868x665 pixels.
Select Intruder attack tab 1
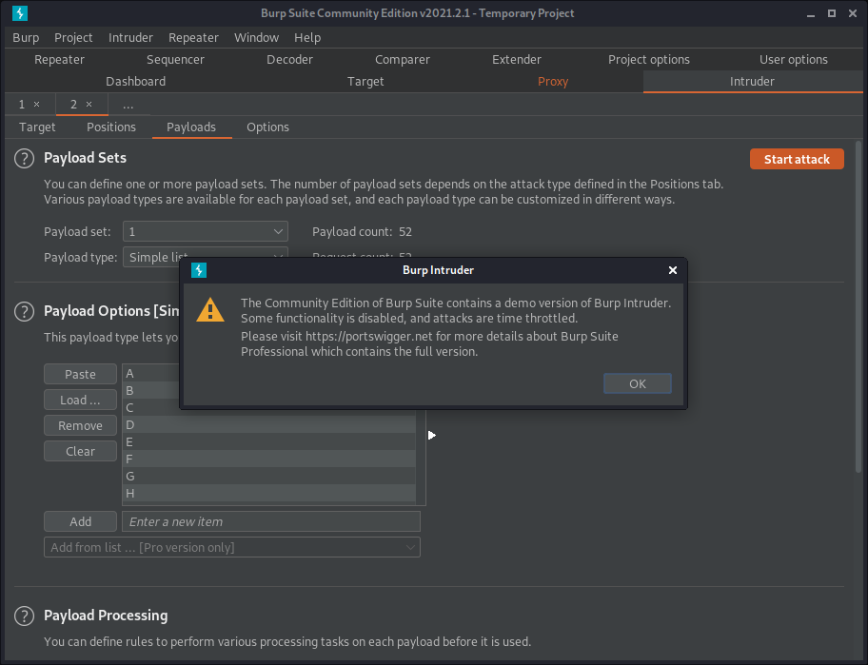click(22, 104)
